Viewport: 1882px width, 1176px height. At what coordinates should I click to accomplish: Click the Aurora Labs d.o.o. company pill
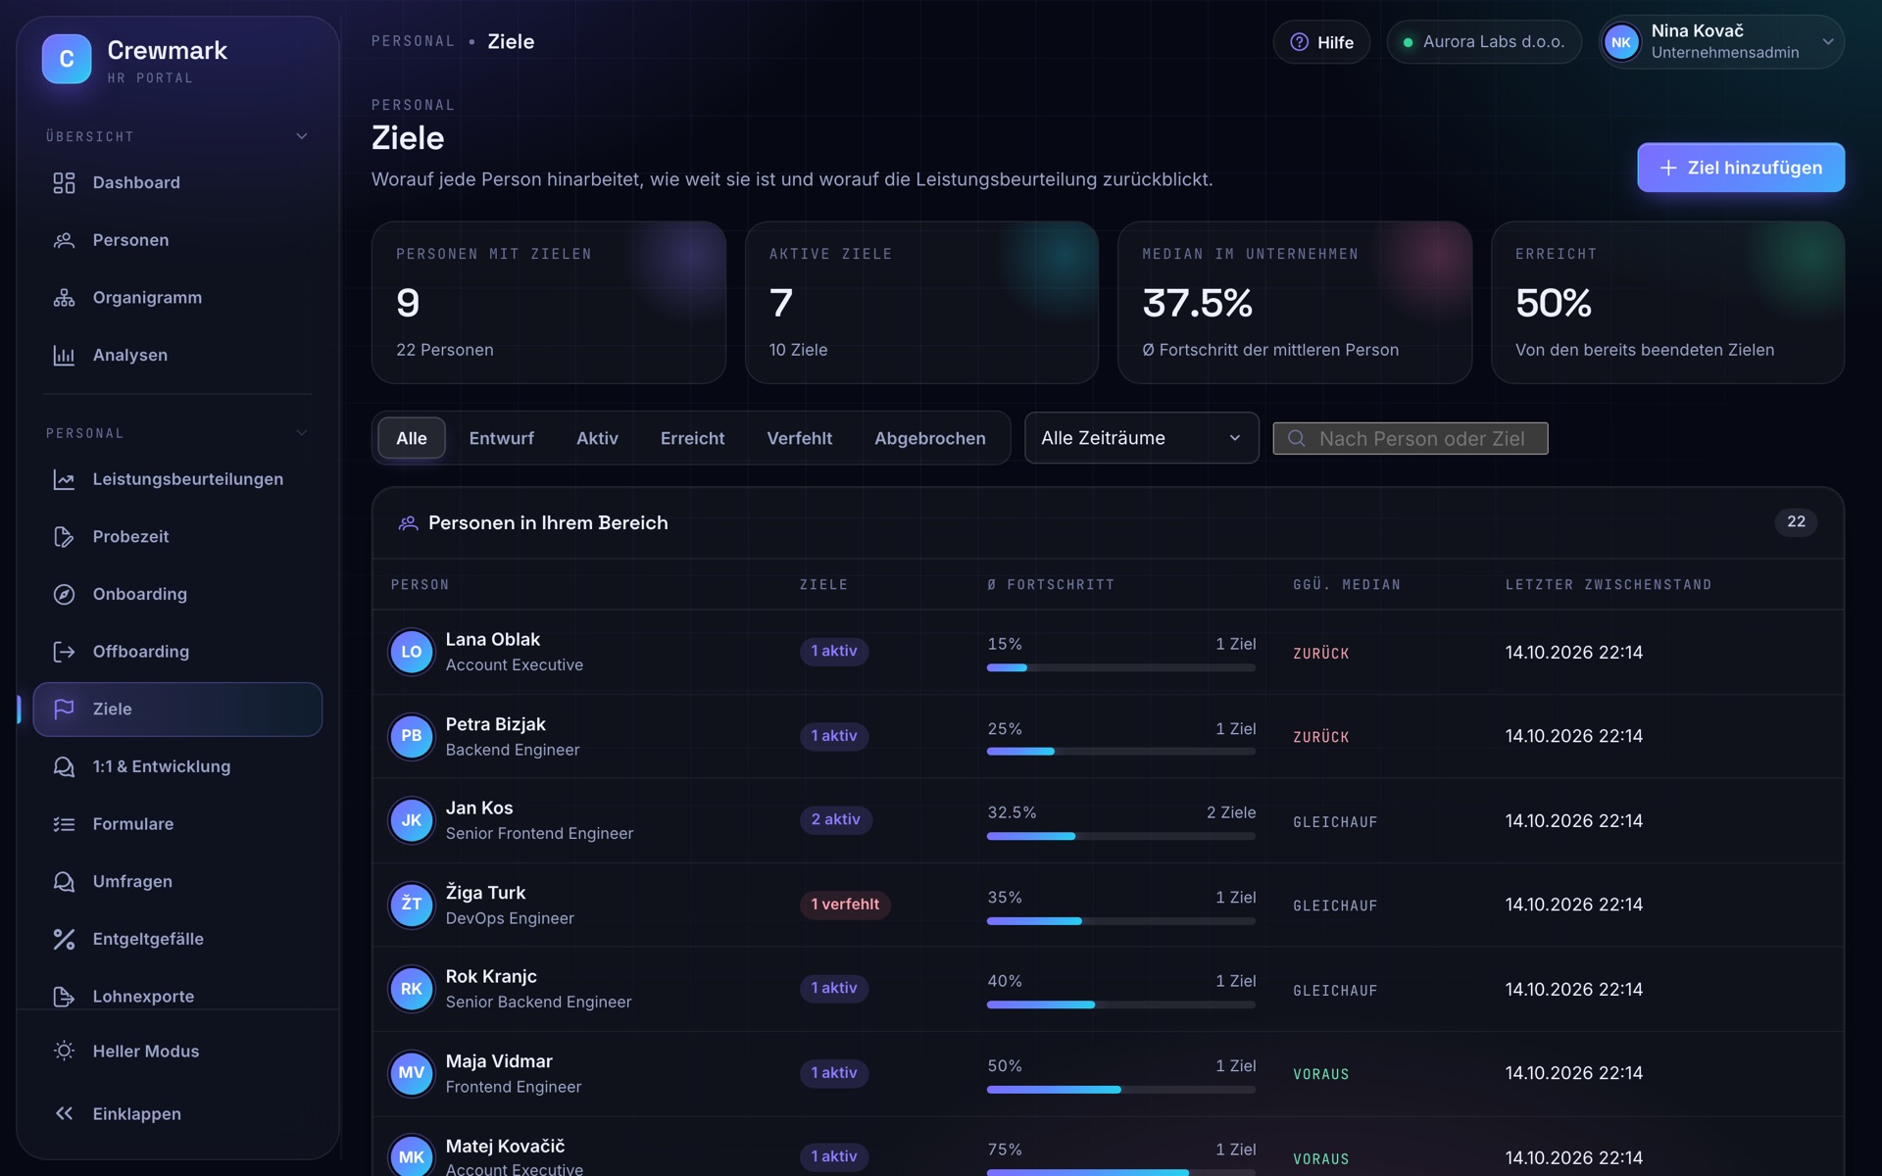pos(1484,42)
